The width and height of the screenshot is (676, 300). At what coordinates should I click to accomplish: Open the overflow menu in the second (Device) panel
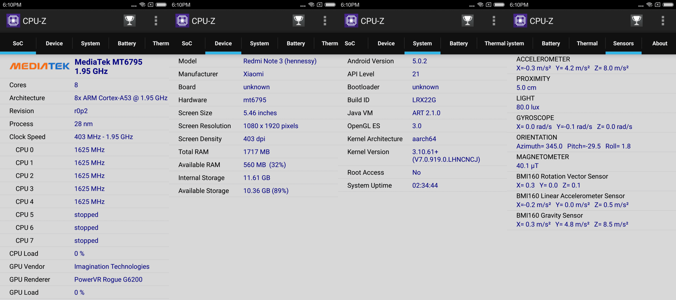click(325, 21)
